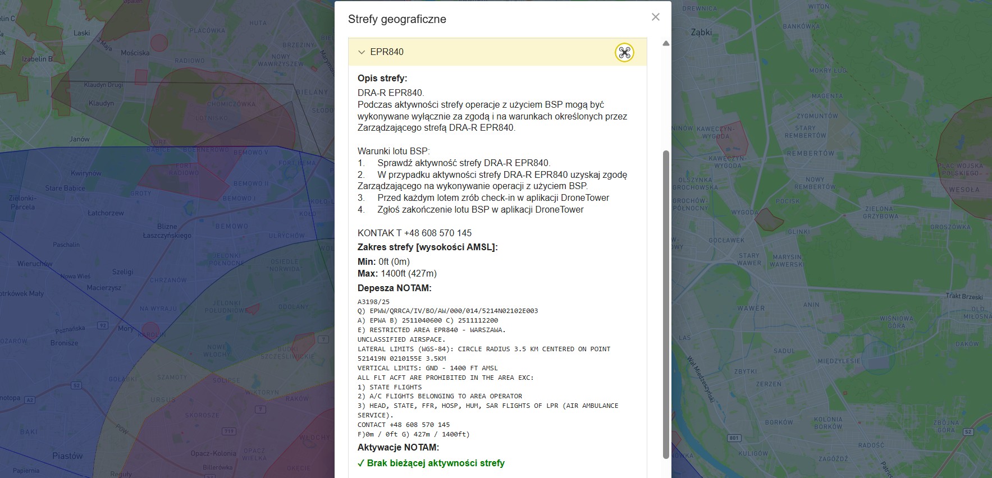Viewport: 992px width, 478px height.
Task: Click the drone icon in EPR840 header
Action: [x=624, y=53]
